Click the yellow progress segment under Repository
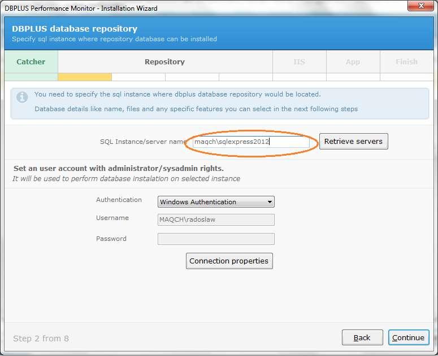Screen dimensions: 438x356 click(x=85, y=77)
